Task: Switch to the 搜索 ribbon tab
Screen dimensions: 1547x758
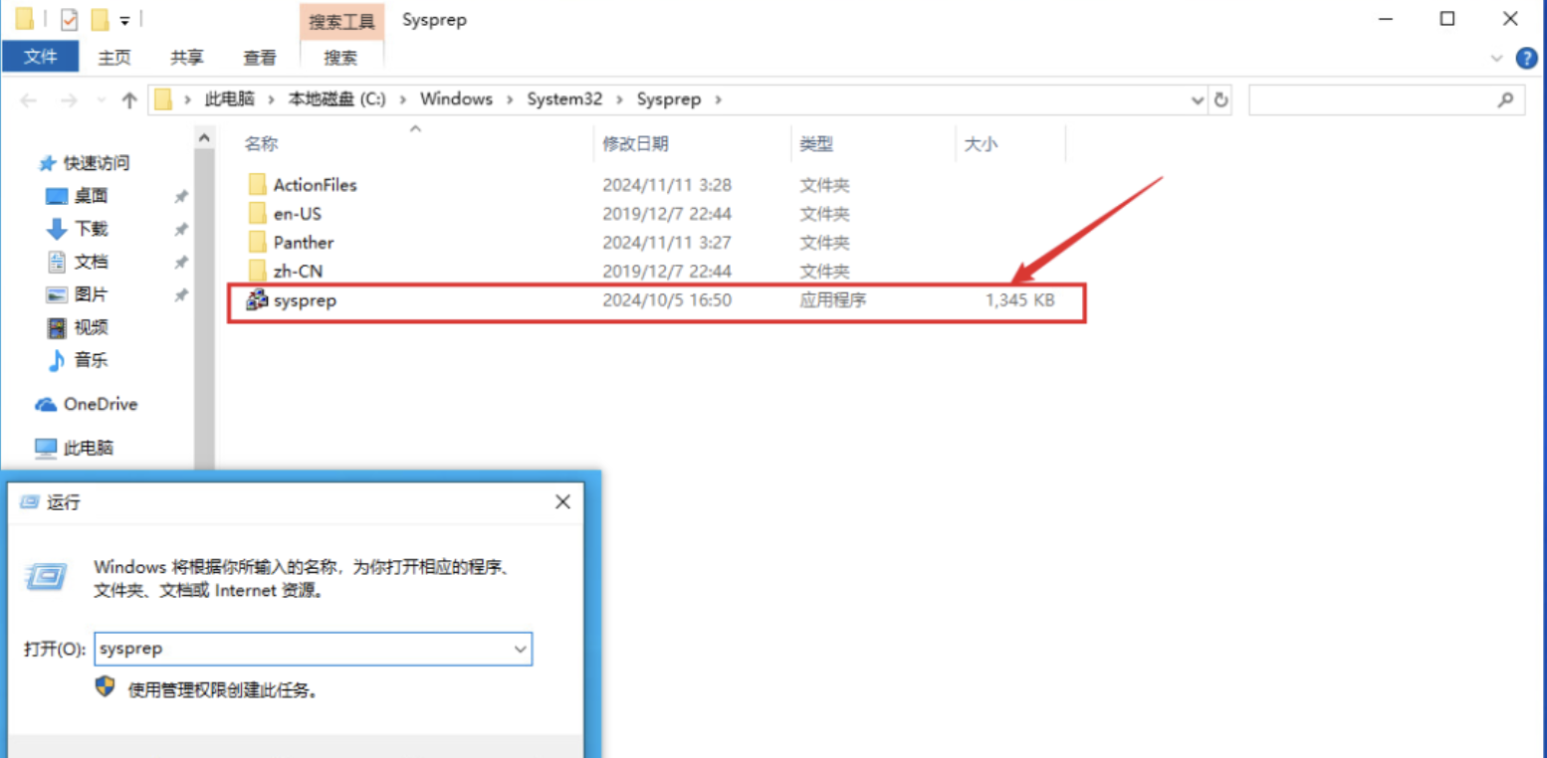Action: pyautogui.click(x=340, y=58)
